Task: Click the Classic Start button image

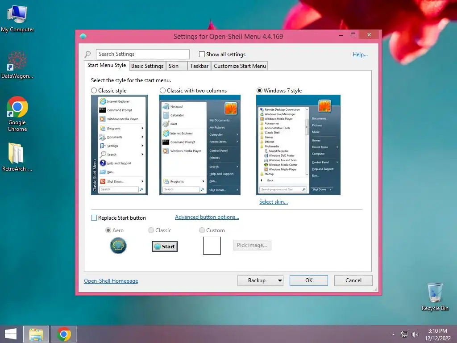Action: 165,247
